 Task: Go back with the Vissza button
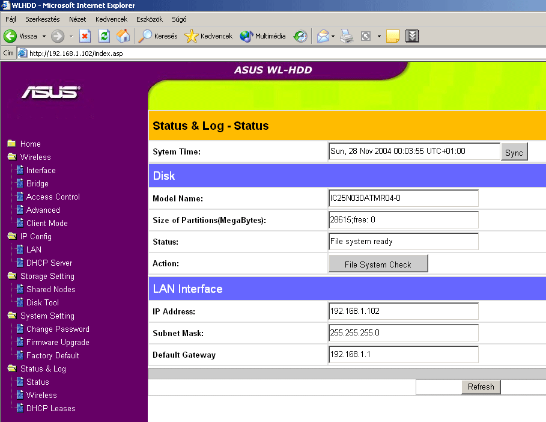point(20,36)
